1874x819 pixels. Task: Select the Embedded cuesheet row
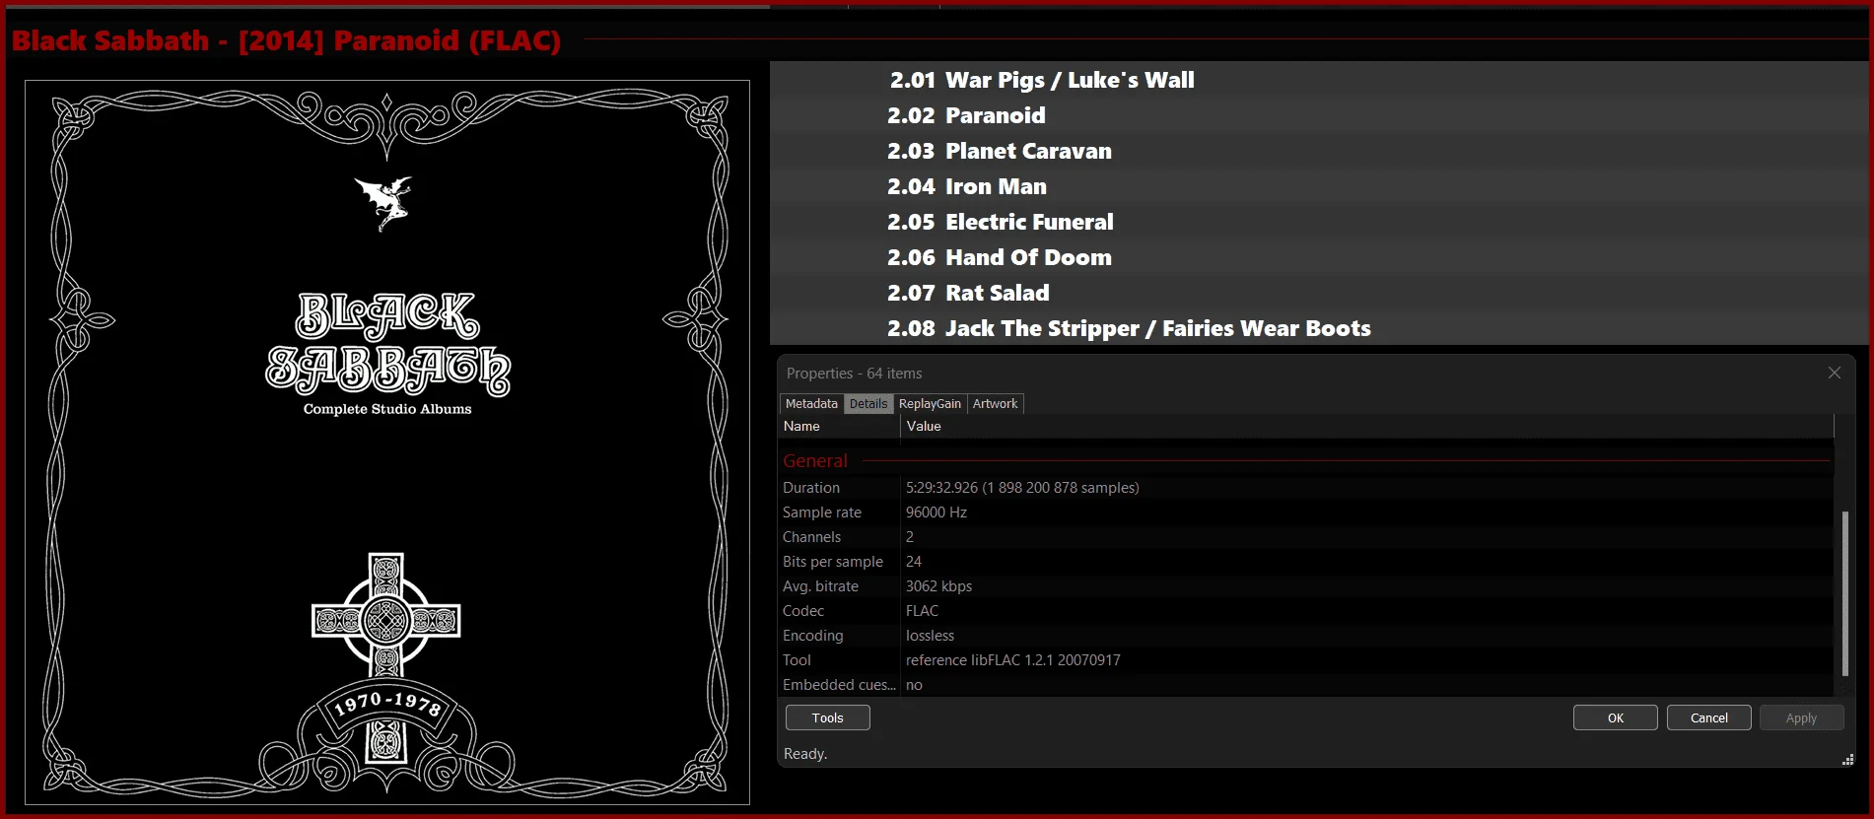(x=1306, y=685)
